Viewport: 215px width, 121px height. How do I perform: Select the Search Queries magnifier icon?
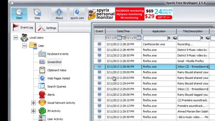[x=42, y=86]
